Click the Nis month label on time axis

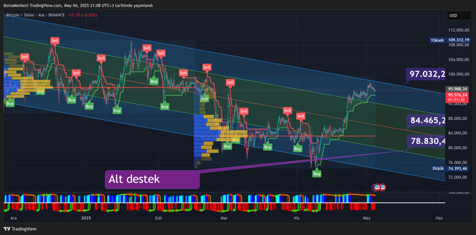pyautogui.click(x=297, y=218)
